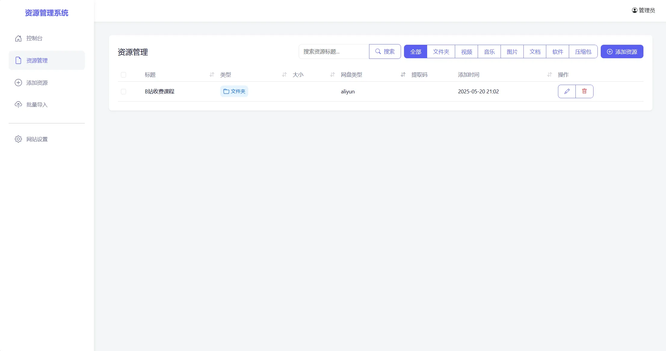Open the 控制台 home icon in sidebar
The image size is (666, 351).
click(x=18, y=38)
